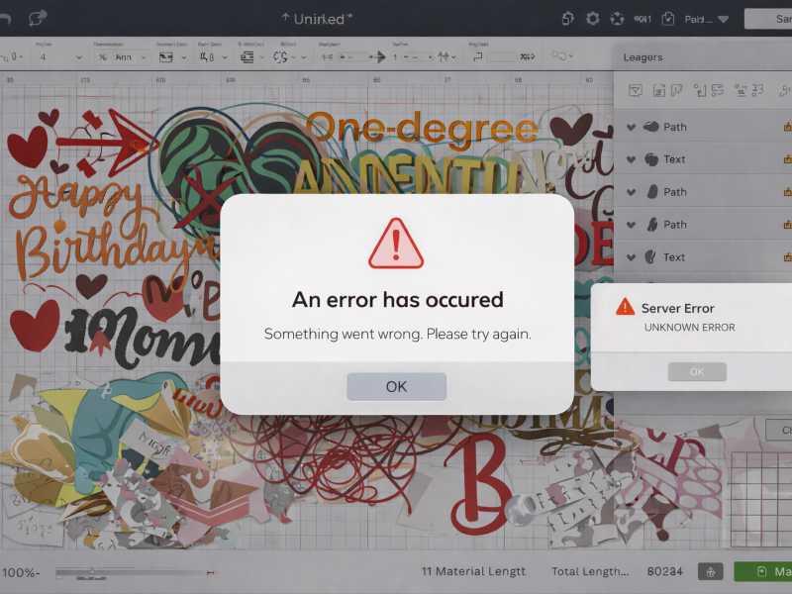Select the filter icon in the Leagers panel
Viewport: 792px width, 594px height.
(635, 89)
